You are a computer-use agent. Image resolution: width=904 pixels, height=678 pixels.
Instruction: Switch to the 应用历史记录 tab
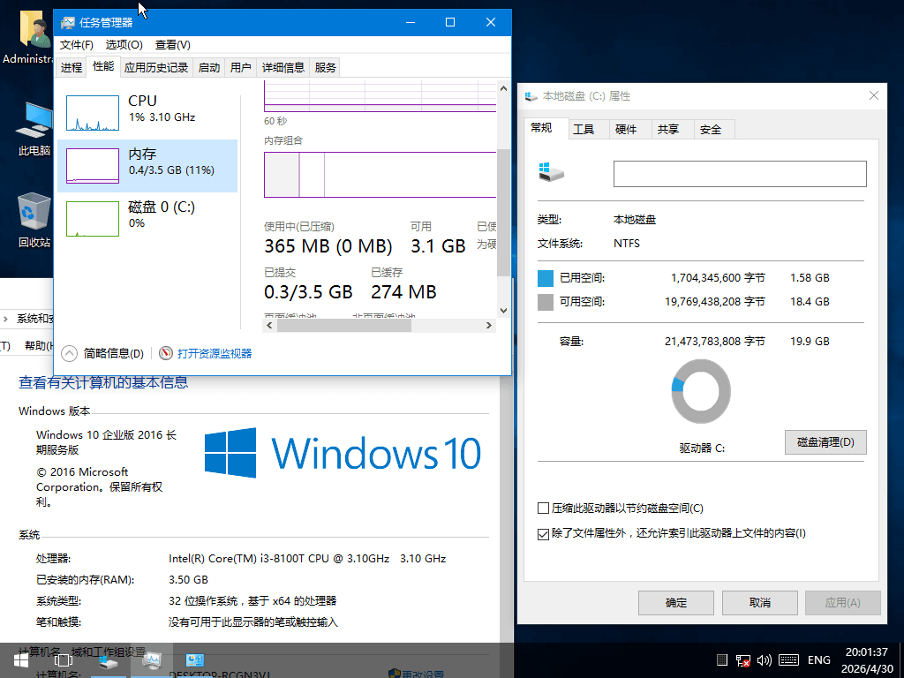click(156, 67)
